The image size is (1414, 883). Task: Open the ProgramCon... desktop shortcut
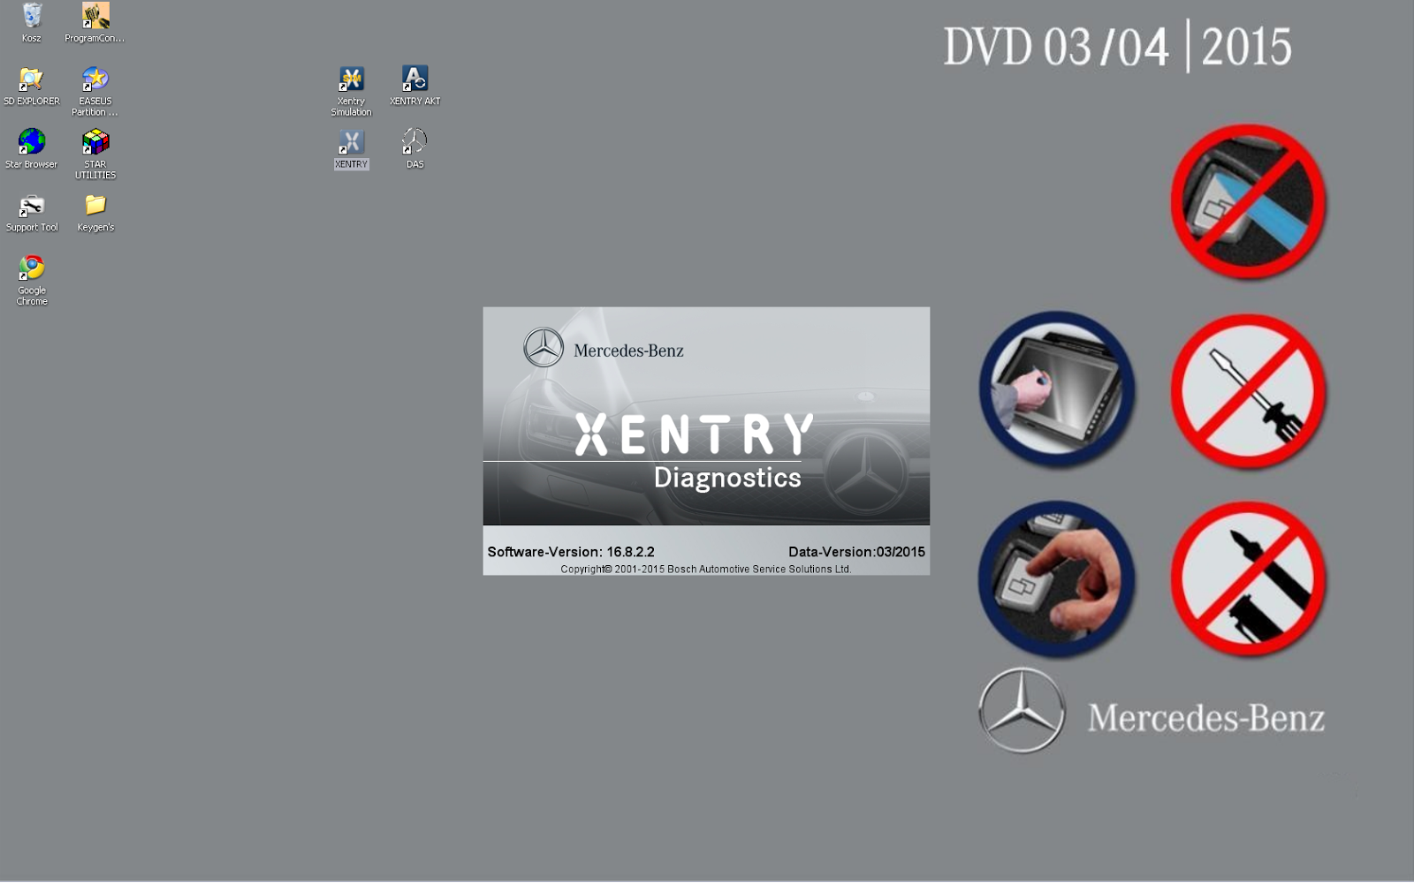point(95,23)
